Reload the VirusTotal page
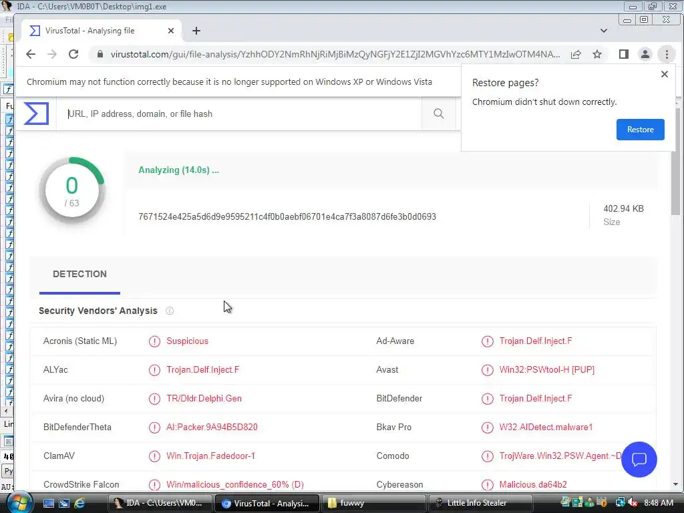The width and height of the screenshot is (684, 513). pyautogui.click(x=73, y=54)
